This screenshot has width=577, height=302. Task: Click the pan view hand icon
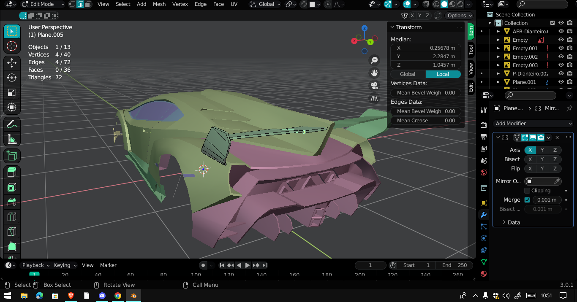[374, 73]
